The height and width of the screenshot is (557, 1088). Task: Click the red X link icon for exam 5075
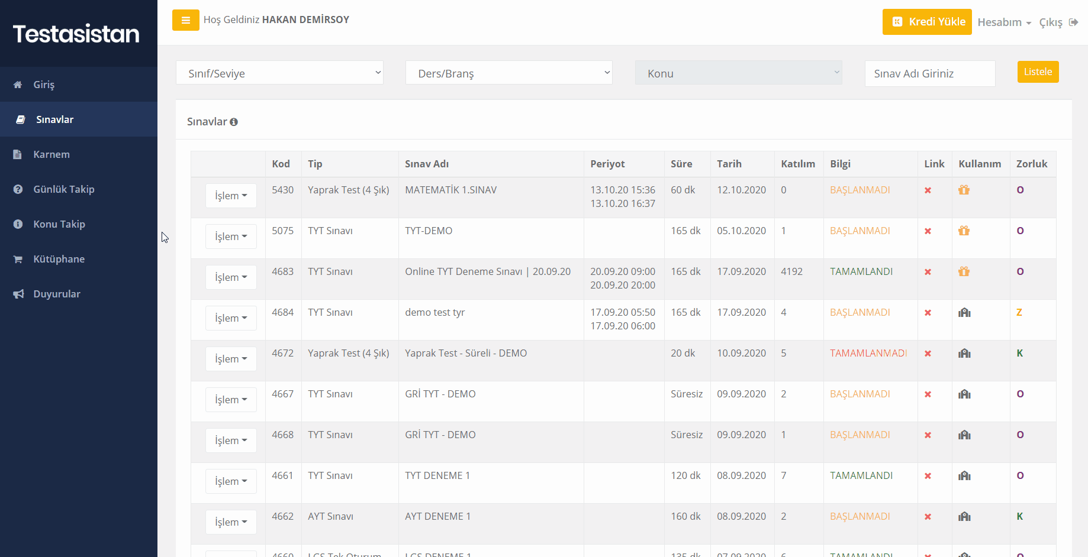(x=928, y=231)
